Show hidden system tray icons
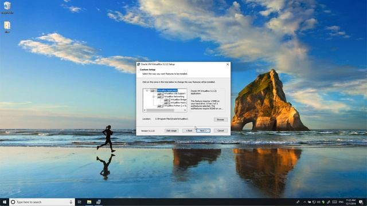Viewport: 367px width, 206px height. point(304,202)
